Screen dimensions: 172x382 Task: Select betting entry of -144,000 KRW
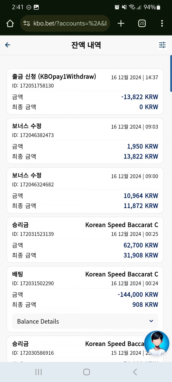point(85,299)
